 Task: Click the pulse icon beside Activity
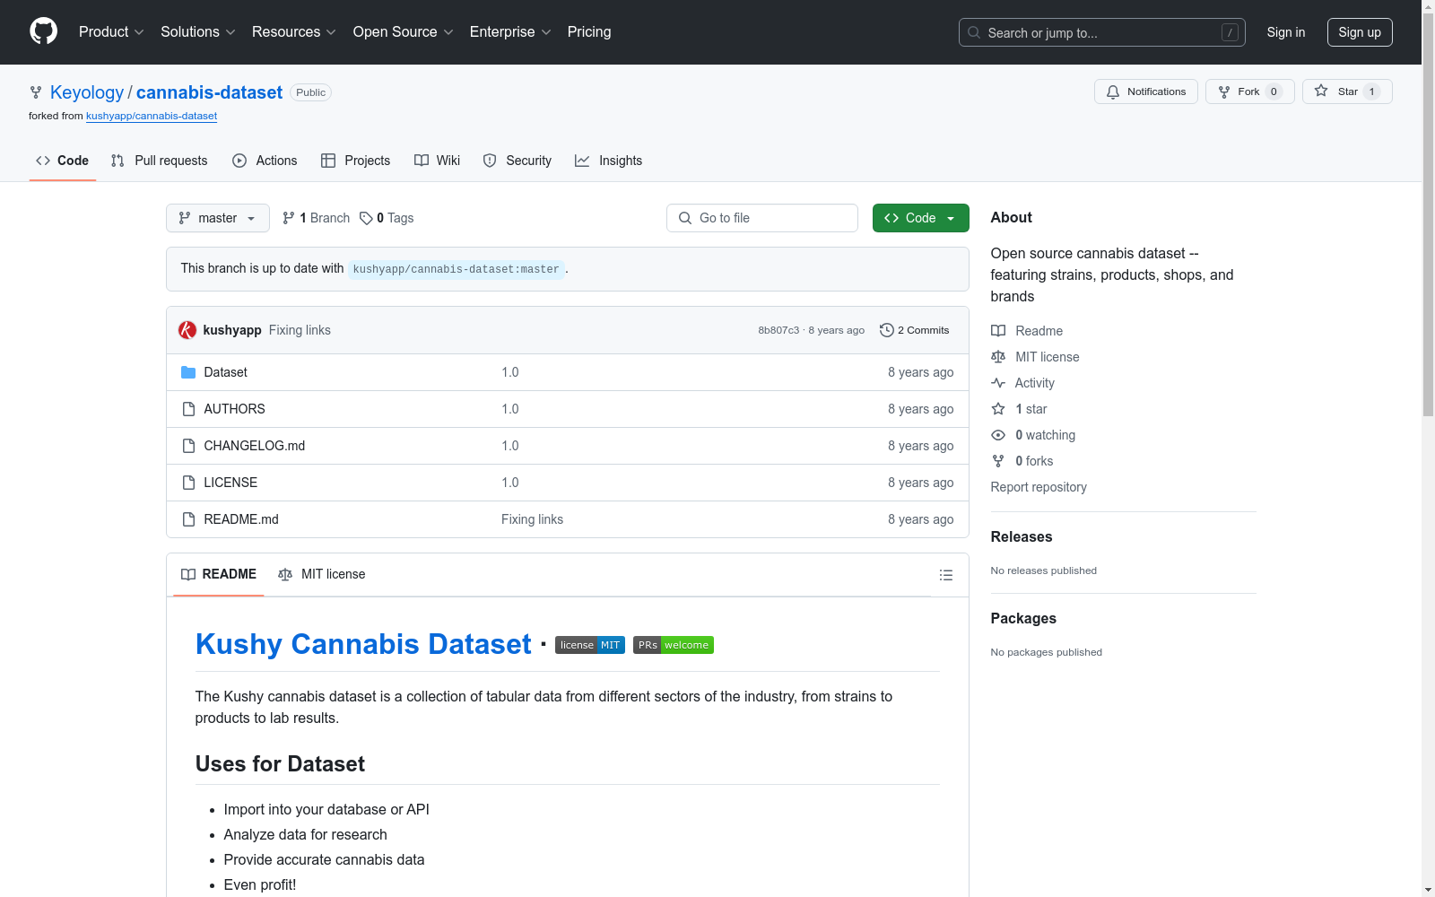click(x=998, y=383)
